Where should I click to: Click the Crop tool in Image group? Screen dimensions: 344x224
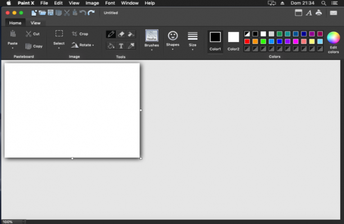tap(80, 34)
